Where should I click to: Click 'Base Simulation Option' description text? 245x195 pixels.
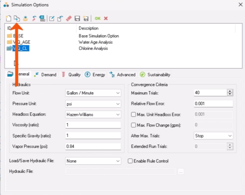click(99, 36)
